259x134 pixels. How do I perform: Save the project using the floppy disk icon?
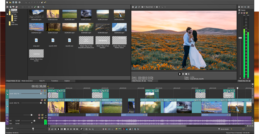13,2
